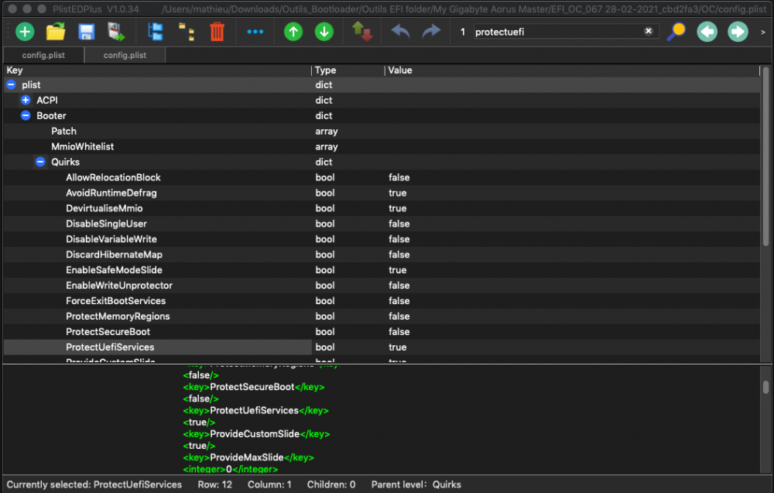This screenshot has width=774, height=493.
Task: Open a file with the folder icon
Action: [56, 32]
